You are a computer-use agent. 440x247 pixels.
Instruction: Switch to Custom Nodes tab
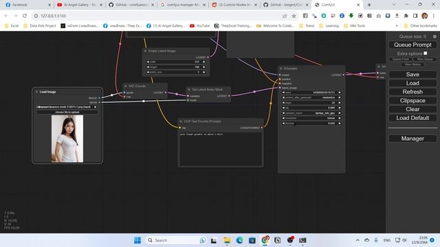pyautogui.click(x=234, y=5)
